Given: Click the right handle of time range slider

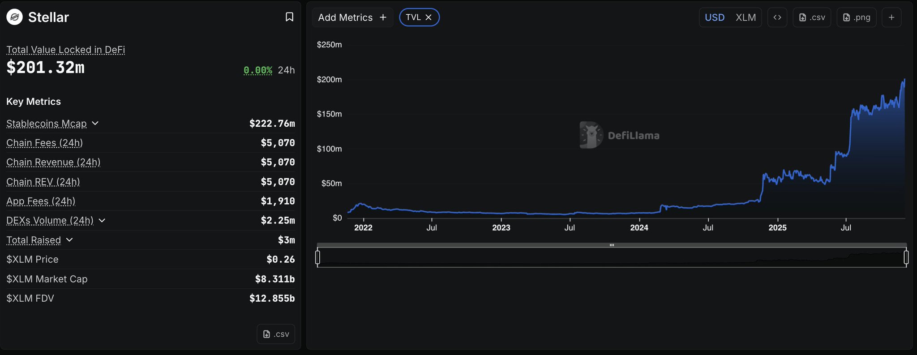Looking at the screenshot, I should (906, 257).
